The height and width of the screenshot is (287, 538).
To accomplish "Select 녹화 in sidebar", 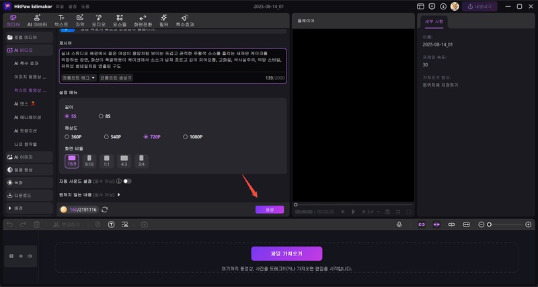I will (x=30, y=183).
